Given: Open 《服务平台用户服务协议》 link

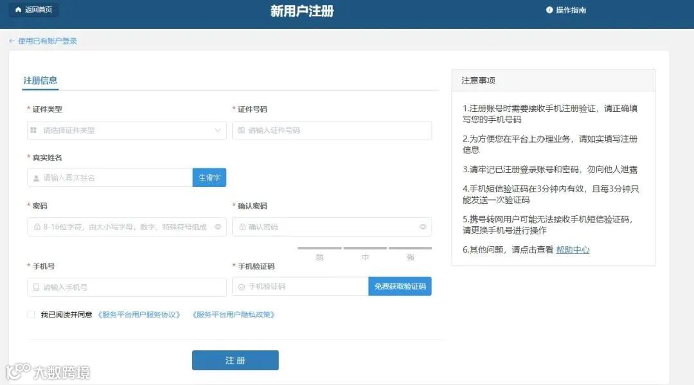Looking at the screenshot, I should (x=139, y=315).
